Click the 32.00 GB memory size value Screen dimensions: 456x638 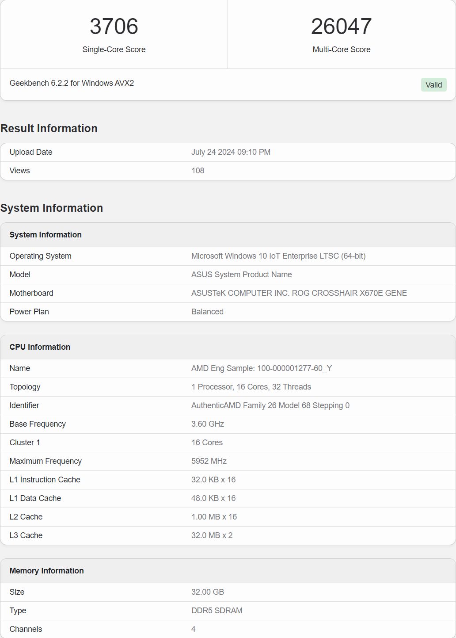[x=207, y=592]
